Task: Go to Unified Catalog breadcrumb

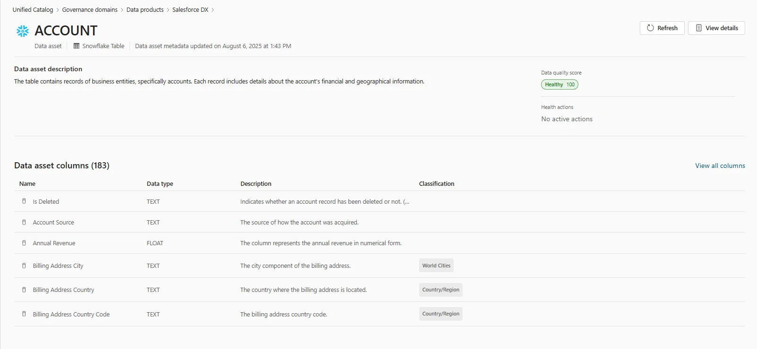Action: (33, 9)
